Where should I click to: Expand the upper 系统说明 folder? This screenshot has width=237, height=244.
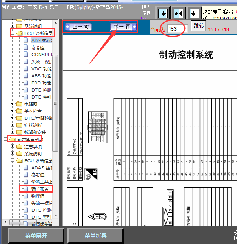[12, 26]
